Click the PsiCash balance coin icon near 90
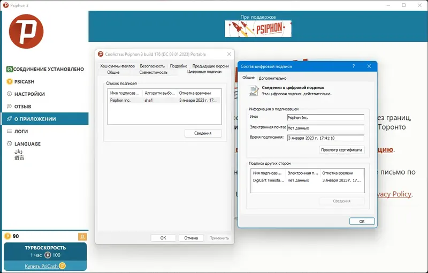Screen dimensions: 428x273 coord(7,236)
